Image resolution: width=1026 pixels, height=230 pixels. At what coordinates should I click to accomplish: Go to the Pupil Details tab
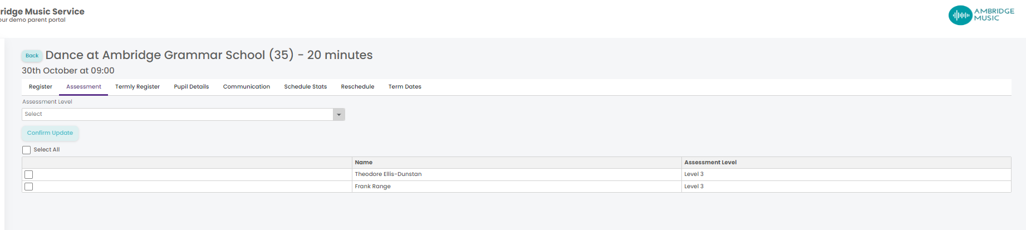(x=192, y=87)
